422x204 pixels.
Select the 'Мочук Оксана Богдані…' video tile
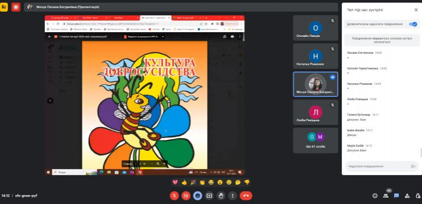click(315, 84)
